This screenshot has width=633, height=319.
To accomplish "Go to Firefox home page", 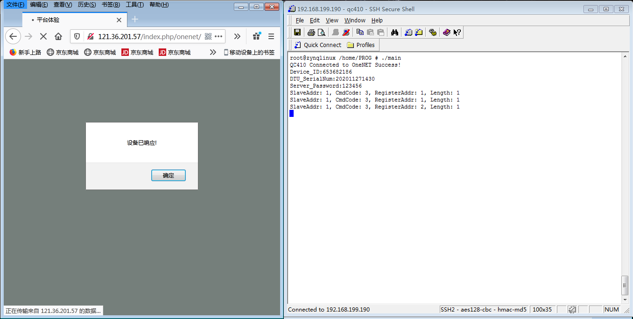I will coord(58,36).
